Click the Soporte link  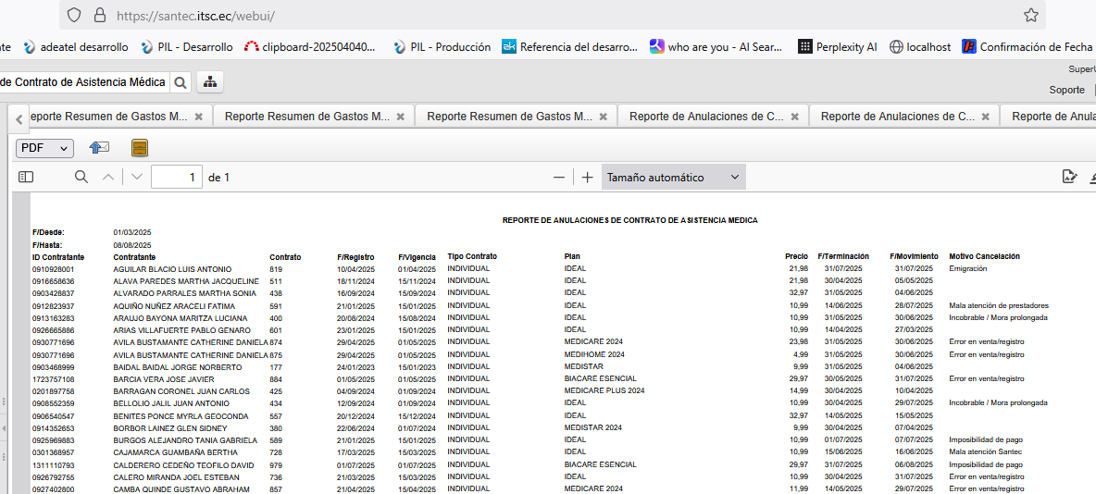[1066, 90]
